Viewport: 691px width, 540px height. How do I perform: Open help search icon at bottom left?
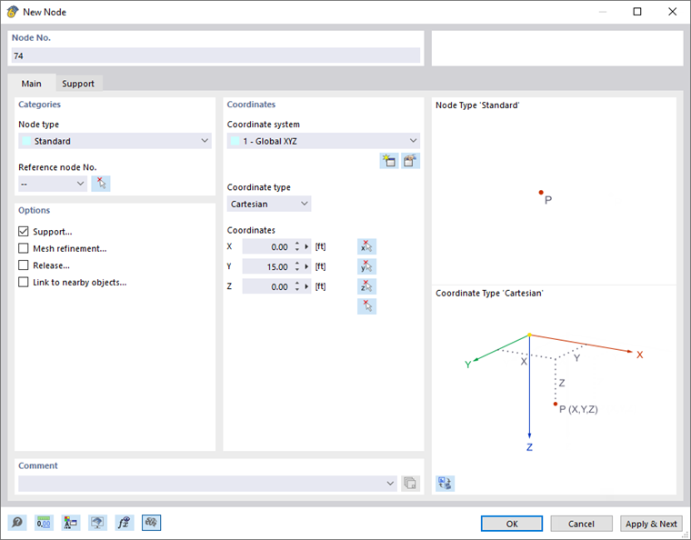[17, 523]
